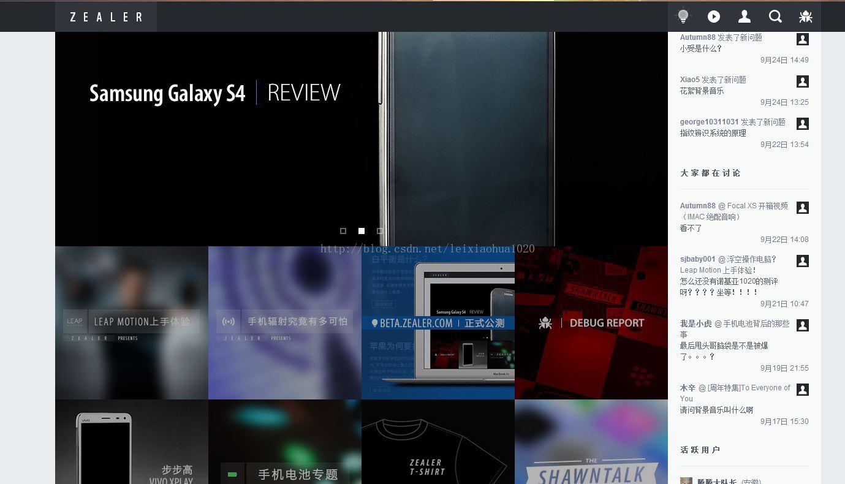
Task: Click comment text 看不了
Action: point(691,228)
